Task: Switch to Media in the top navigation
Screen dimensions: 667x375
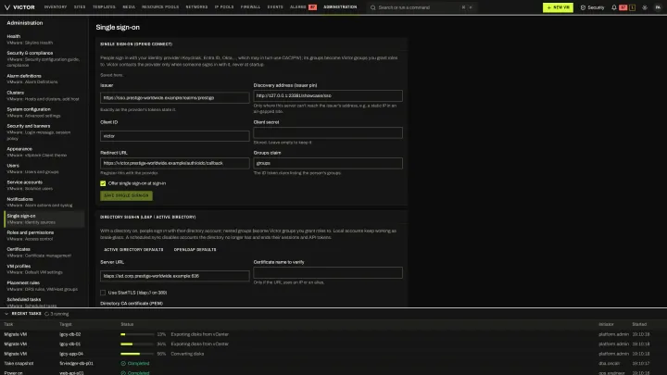Action: coord(129,7)
